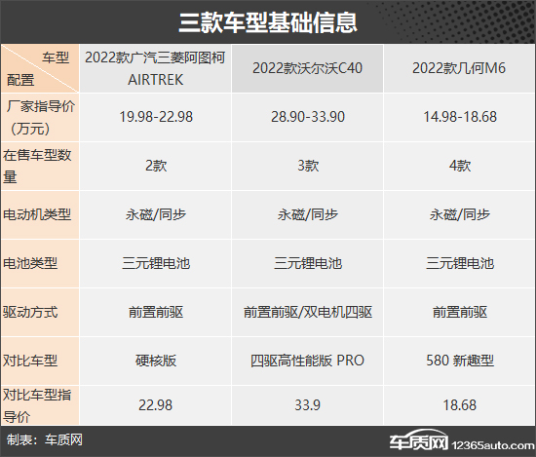The height and width of the screenshot is (457, 536).
Task: Select the 在售车型数量 row label
Action: coord(37,166)
